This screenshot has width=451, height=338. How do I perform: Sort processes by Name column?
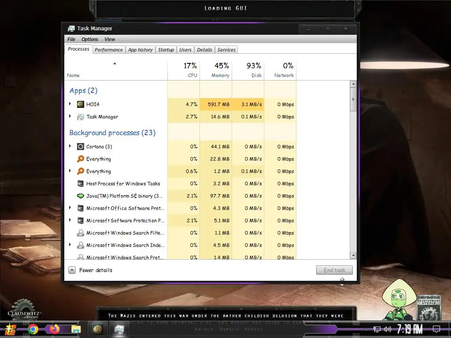click(116, 70)
